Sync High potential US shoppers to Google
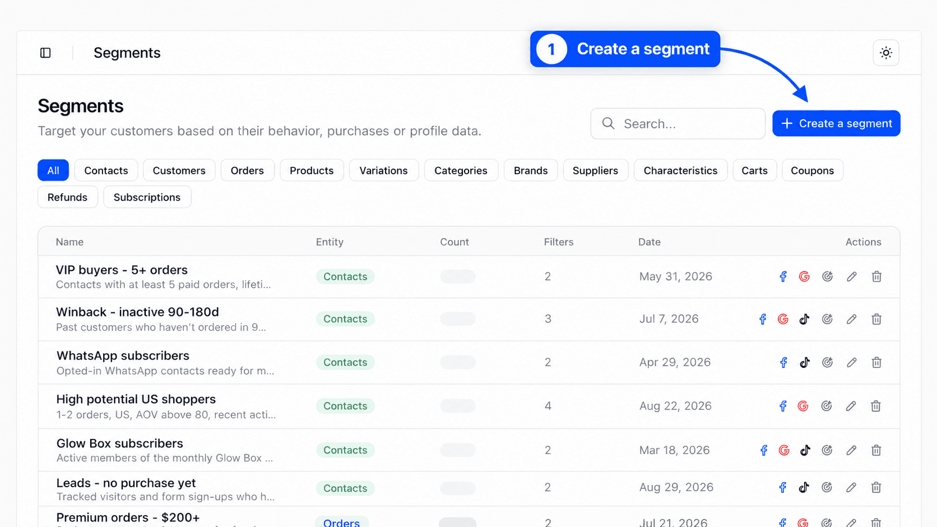This screenshot has height=527, width=937. (803, 406)
